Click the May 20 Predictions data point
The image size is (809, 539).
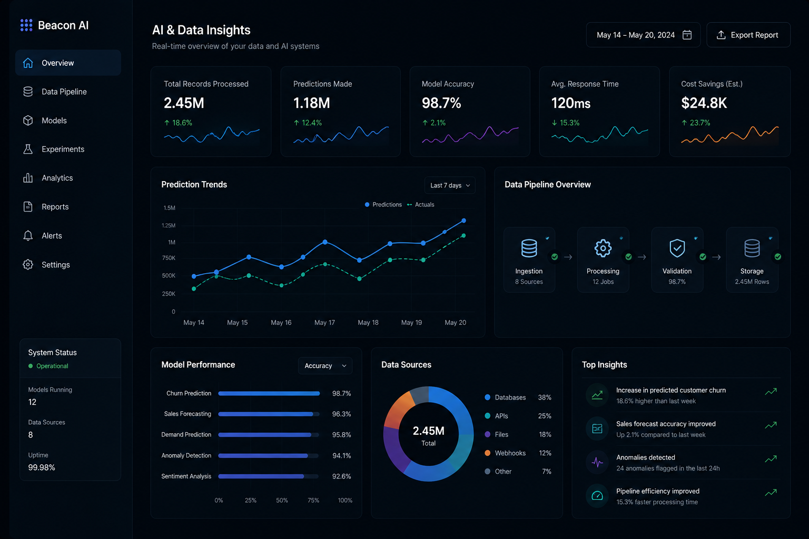coord(464,221)
